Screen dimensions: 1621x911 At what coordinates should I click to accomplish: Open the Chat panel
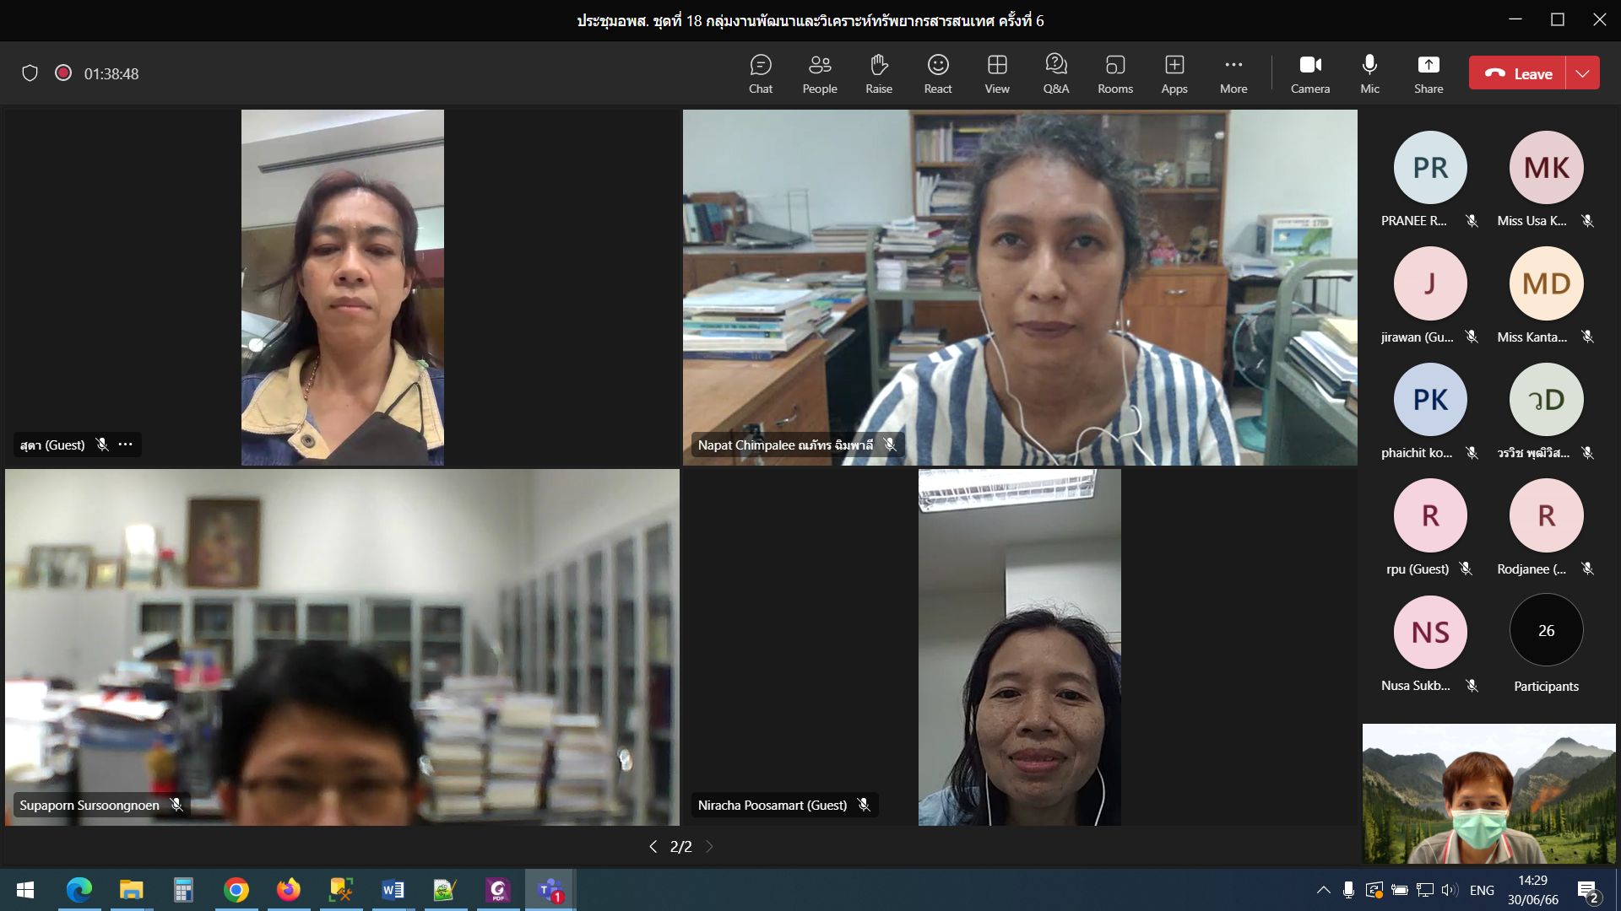pyautogui.click(x=760, y=73)
